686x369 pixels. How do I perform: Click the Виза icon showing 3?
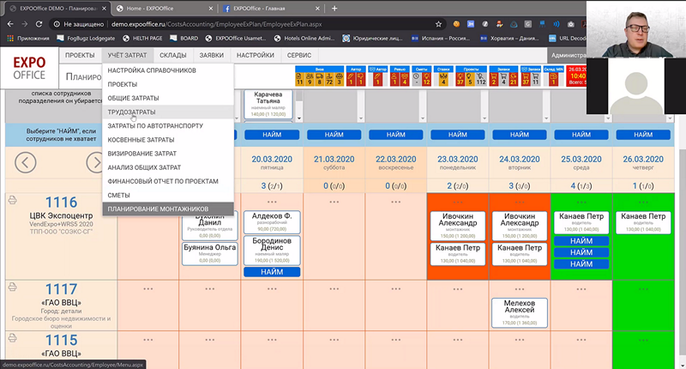[339, 79]
